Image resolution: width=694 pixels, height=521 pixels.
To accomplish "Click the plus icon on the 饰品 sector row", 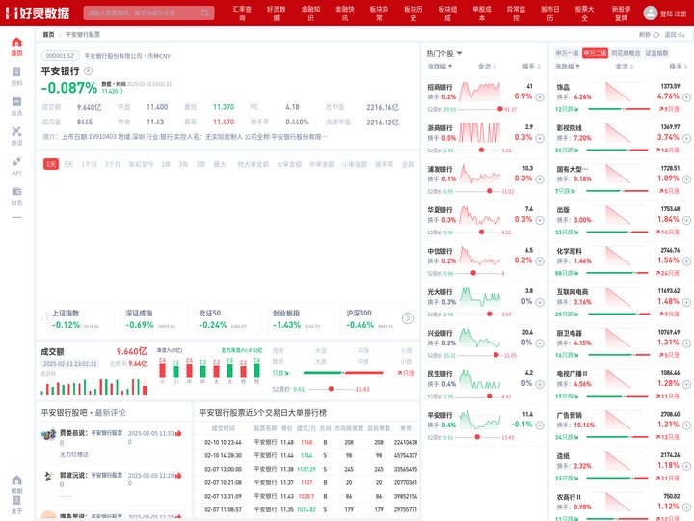I will click(x=686, y=97).
